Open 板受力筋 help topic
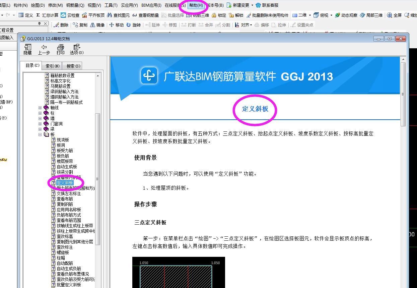The height and width of the screenshot is (288, 417). tap(65, 151)
